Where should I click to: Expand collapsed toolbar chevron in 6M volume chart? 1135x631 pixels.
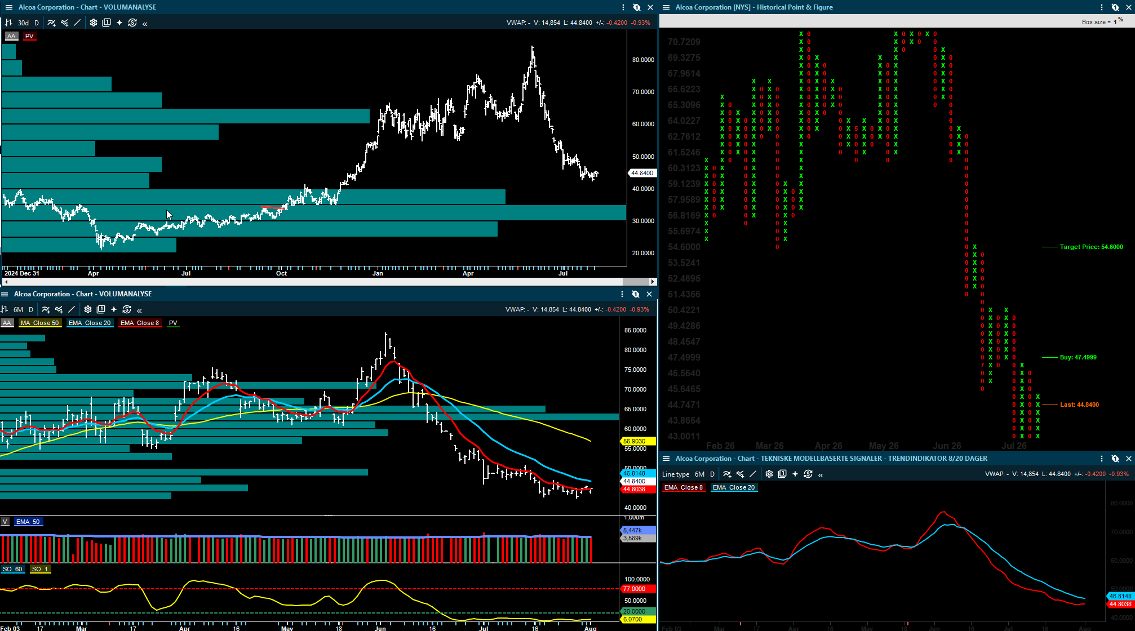tap(139, 310)
